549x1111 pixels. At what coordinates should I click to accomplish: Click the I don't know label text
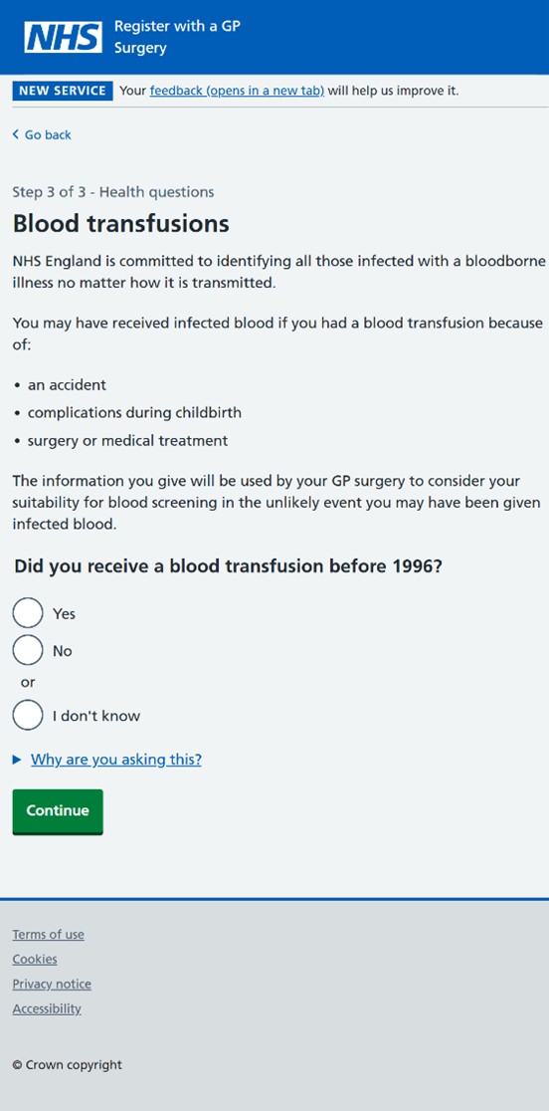pos(96,716)
